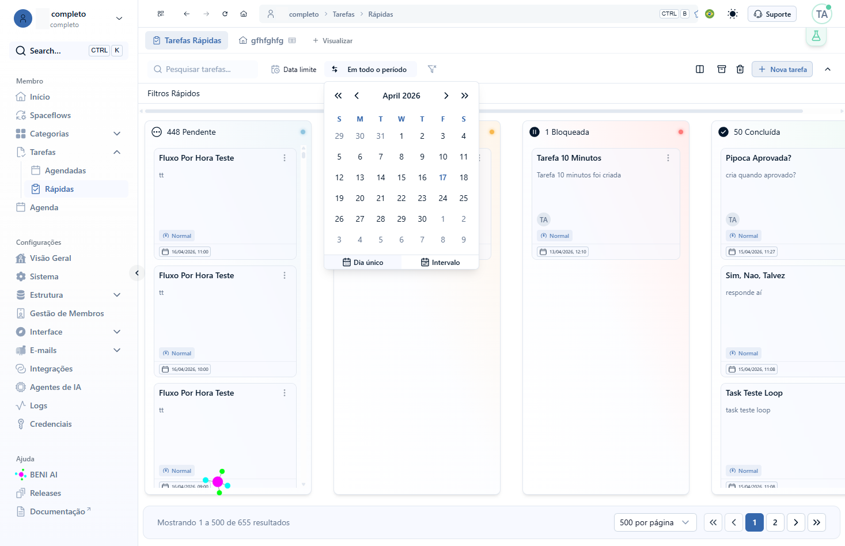Select Dia único date mode

tap(363, 262)
